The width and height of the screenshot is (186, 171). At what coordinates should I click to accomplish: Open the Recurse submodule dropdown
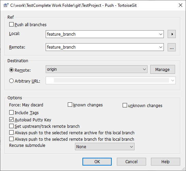[105, 147]
